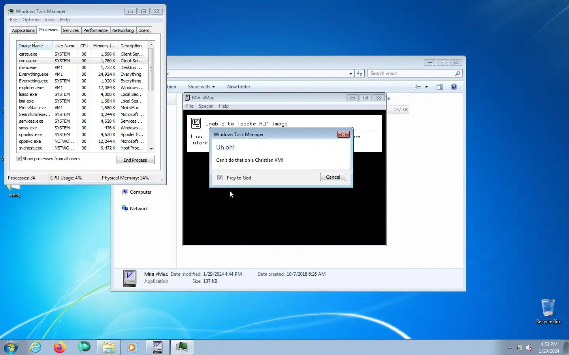Select Network in the navigation pane
Image resolution: width=569 pixels, height=355 pixels.
(x=135, y=209)
